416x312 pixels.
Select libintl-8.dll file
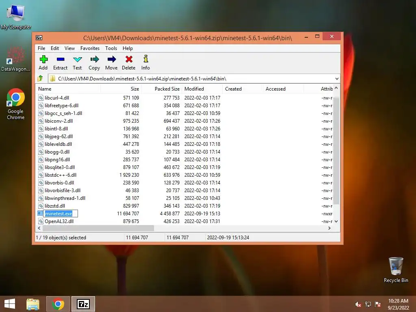point(56,128)
